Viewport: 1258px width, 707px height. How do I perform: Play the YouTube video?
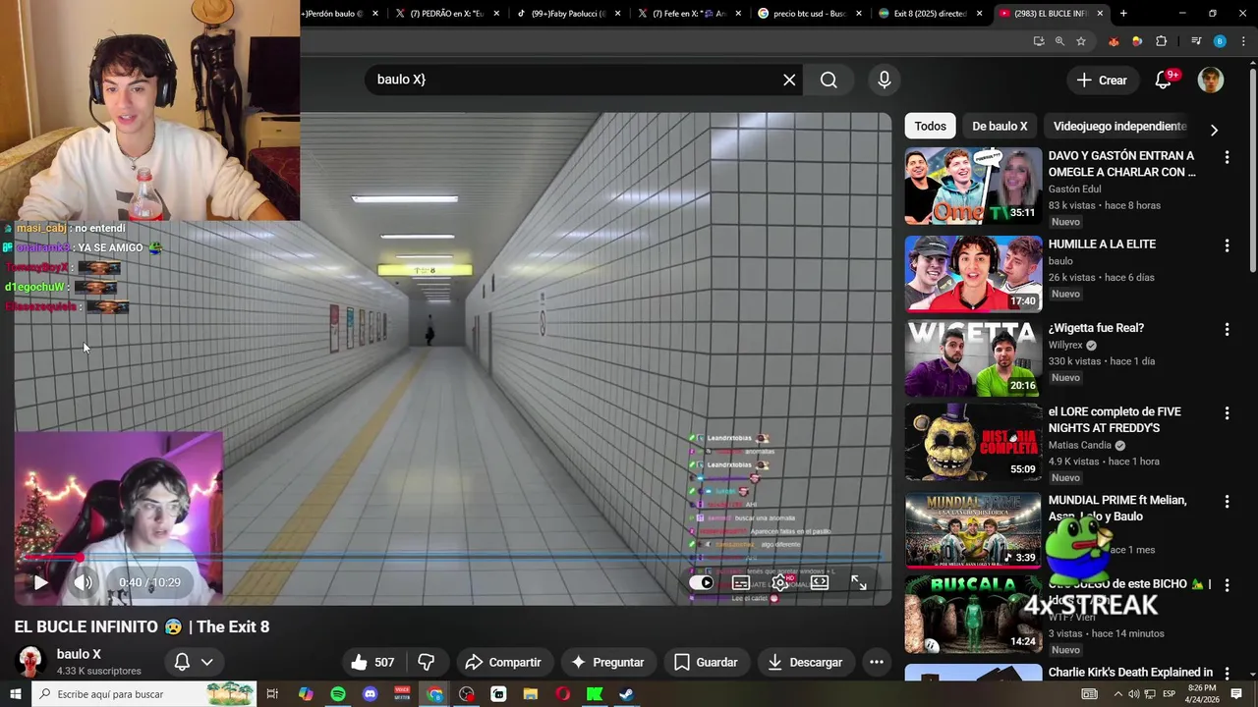point(40,582)
